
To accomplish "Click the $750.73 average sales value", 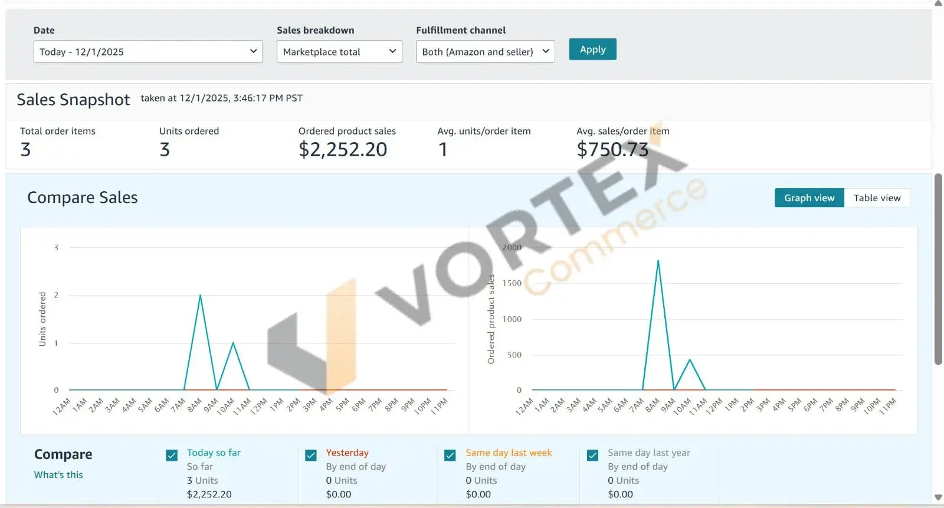I will (612, 150).
